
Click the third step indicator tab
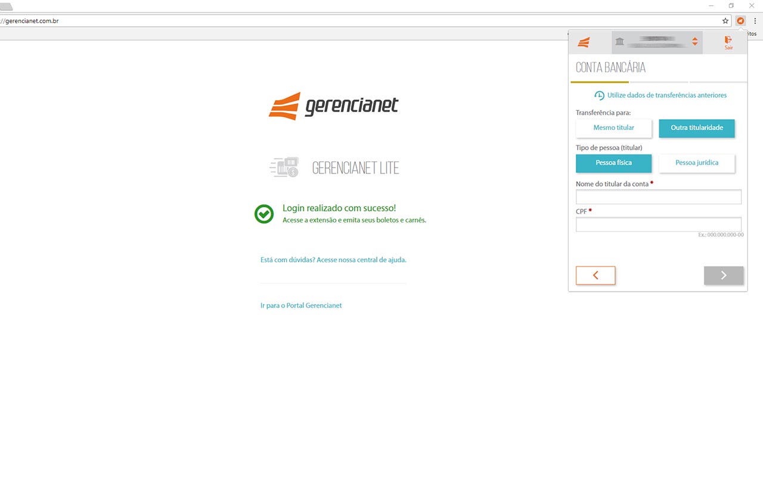point(718,82)
